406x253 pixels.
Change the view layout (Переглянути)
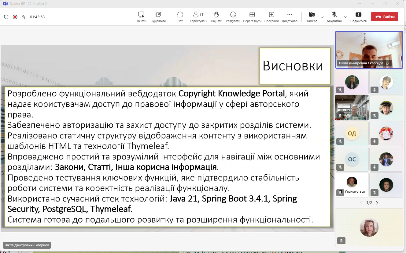point(252,16)
